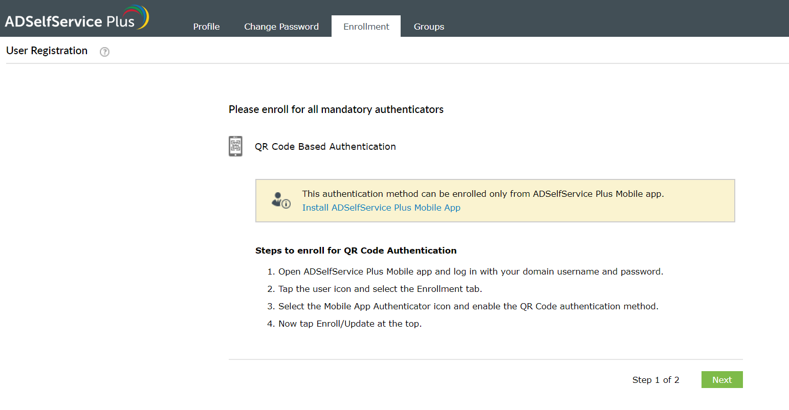Click the QR code mobile phone icon

(235, 146)
